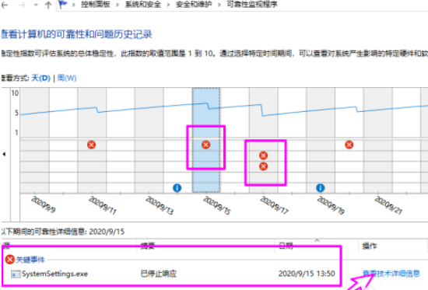Click the 2020/9/9 date label

pyautogui.click(x=44, y=204)
